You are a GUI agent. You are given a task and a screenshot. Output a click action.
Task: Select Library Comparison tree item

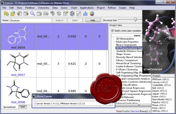click(x=127, y=60)
